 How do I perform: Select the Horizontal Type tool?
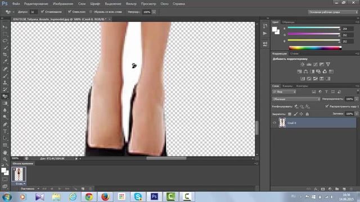5,131
